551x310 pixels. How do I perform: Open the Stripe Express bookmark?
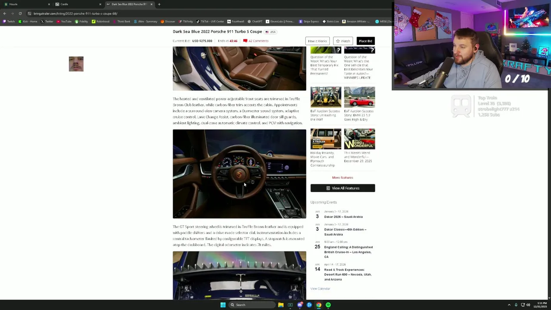pyautogui.click(x=309, y=22)
